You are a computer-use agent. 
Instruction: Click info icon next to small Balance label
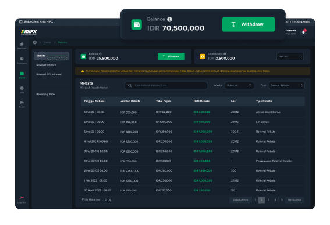(100, 54)
